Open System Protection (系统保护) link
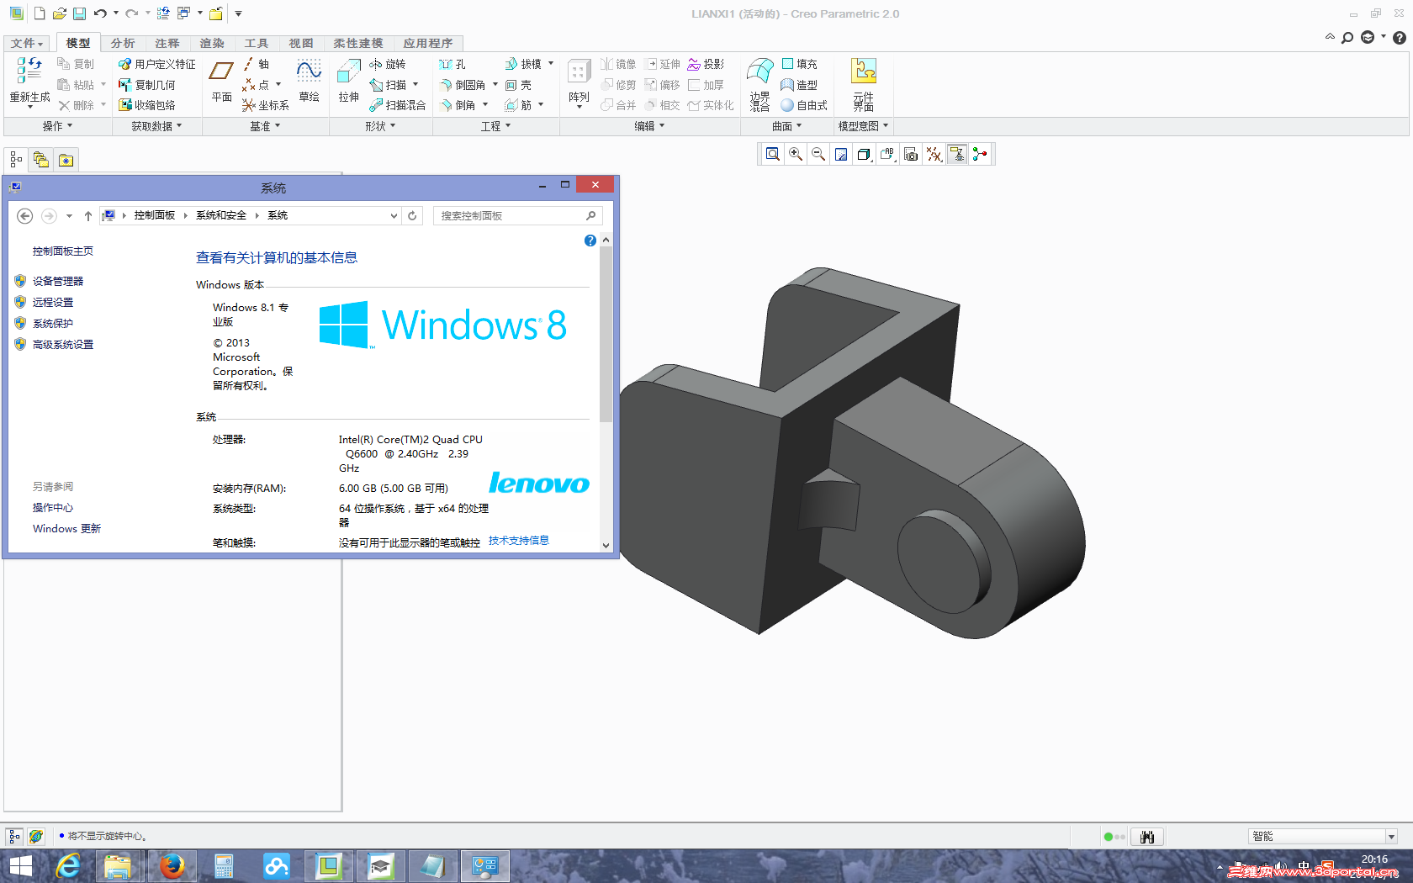This screenshot has height=883, width=1413. 53,323
